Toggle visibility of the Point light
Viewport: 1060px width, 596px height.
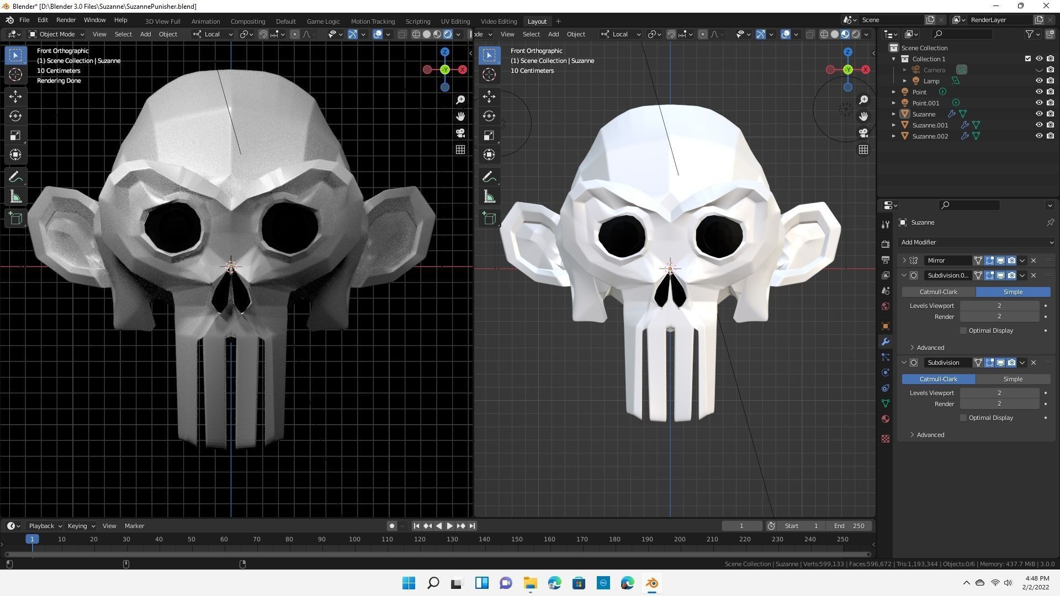[1038, 92]
